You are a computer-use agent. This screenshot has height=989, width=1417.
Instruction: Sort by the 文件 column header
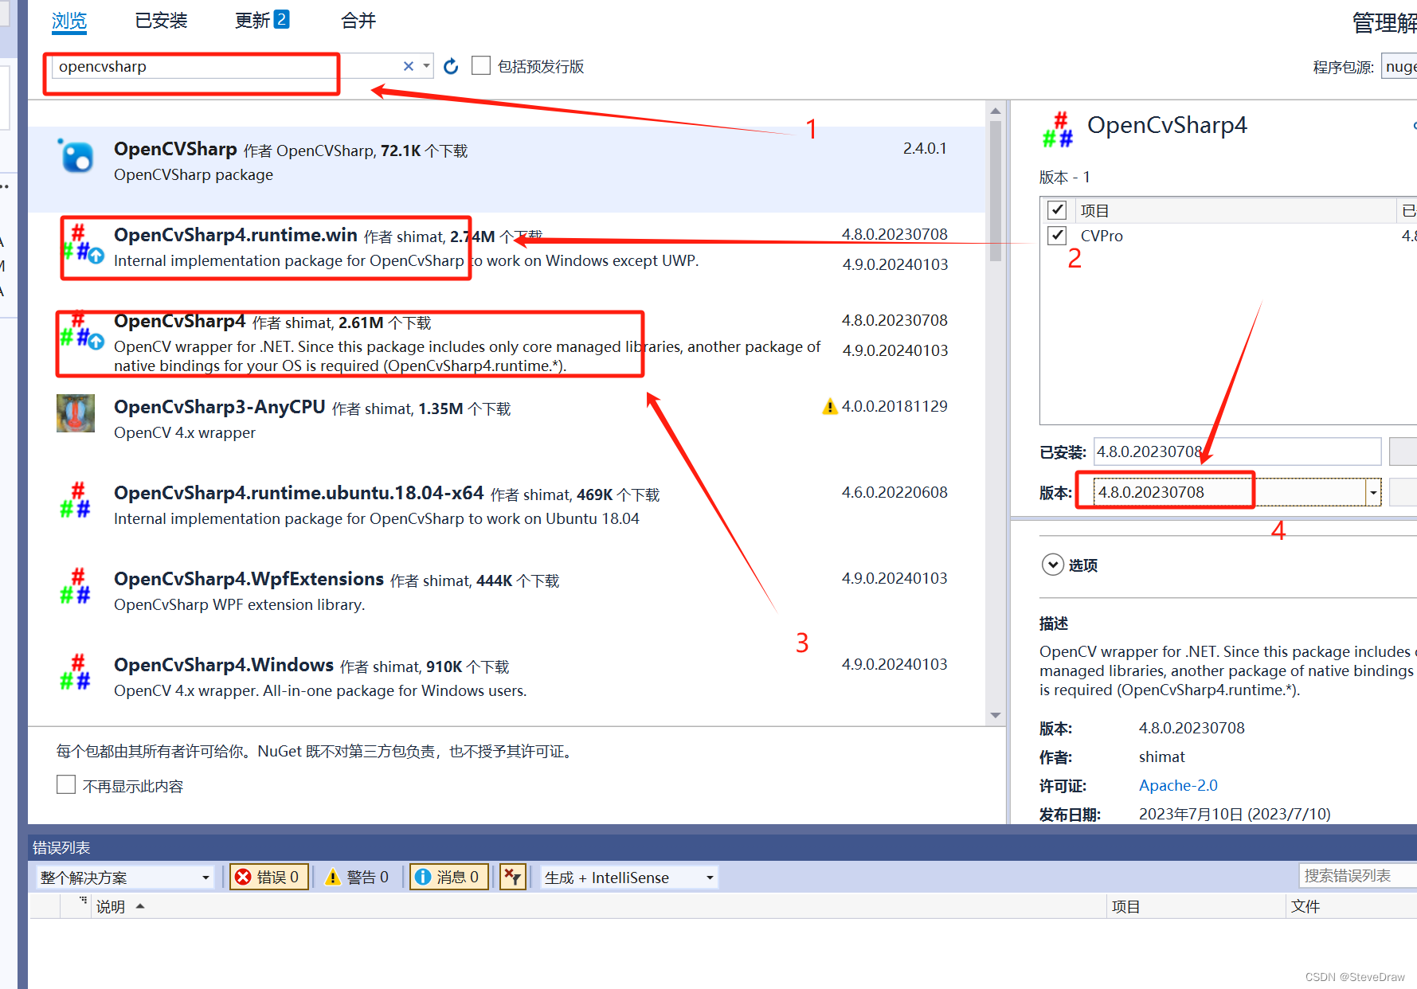[x=1351, y=906]
